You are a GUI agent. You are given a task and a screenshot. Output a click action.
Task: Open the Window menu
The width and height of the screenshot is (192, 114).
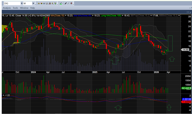24,8
